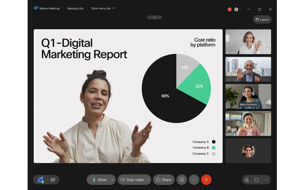The width and height of the screenshot is (304, 190).
Task: Click the "Maria Simmons" name label
Action: pos(249,104)
